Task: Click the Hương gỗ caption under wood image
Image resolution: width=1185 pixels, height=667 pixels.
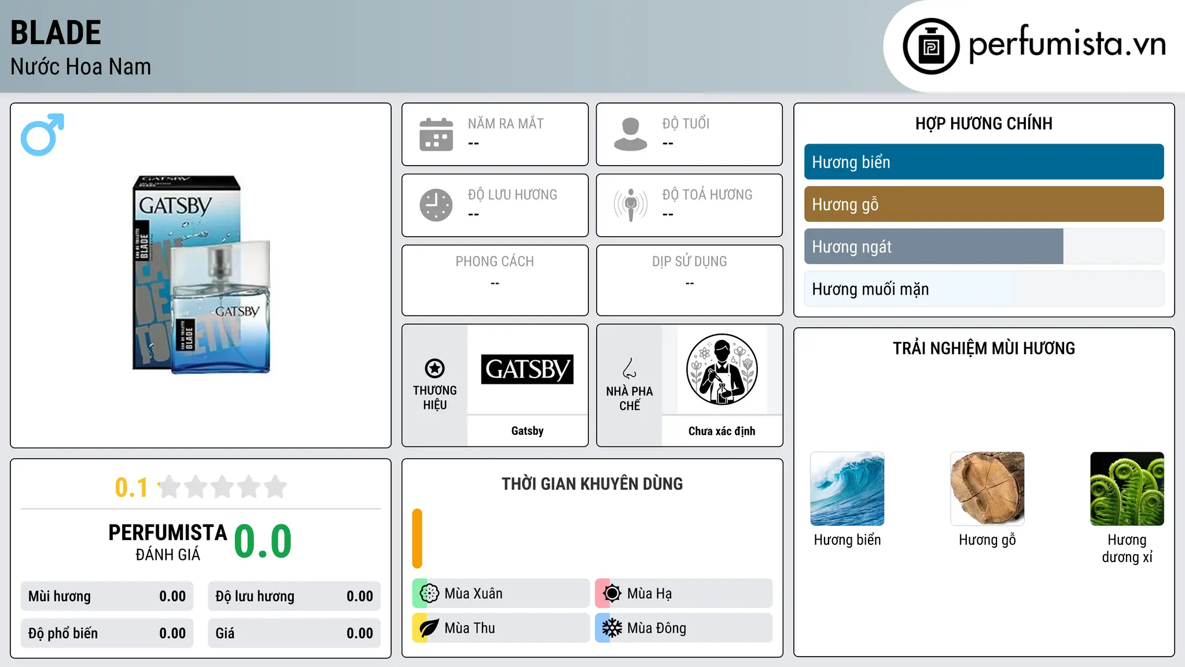Action: tap(987, 540)
